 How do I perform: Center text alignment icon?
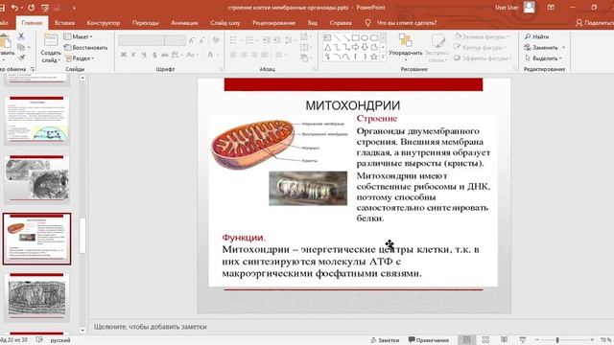[x=244, y=55]
